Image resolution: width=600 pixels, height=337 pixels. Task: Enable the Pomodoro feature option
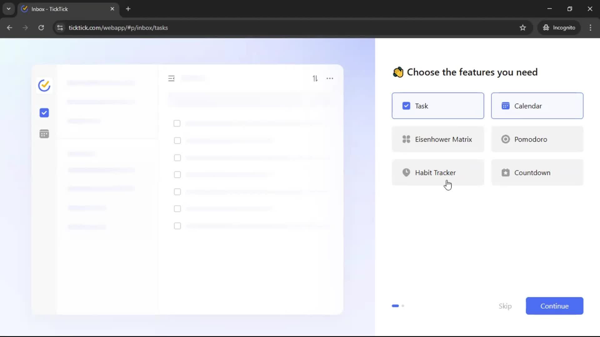pyautogui.click(x=537, y=139)
